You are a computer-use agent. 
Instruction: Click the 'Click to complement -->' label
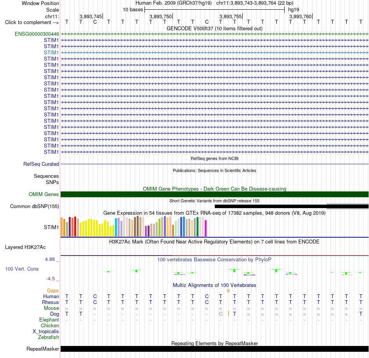[x=32, y=23]
